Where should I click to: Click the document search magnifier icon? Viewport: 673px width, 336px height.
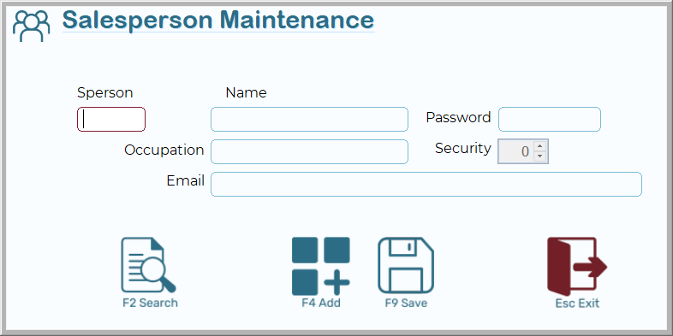tap(148, 265)
